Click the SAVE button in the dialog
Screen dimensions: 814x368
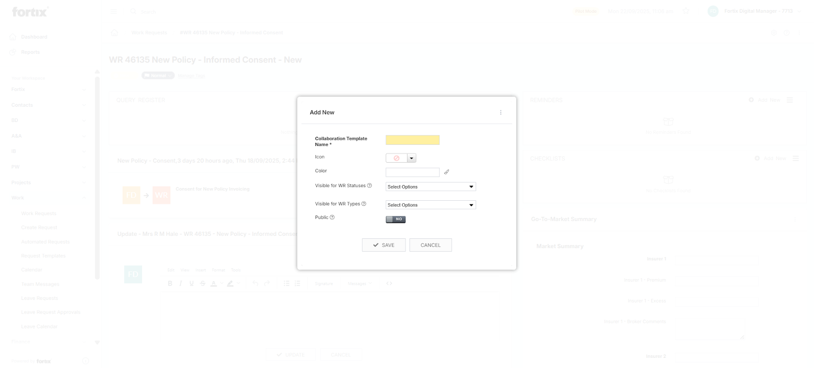(x=384, y=245)
